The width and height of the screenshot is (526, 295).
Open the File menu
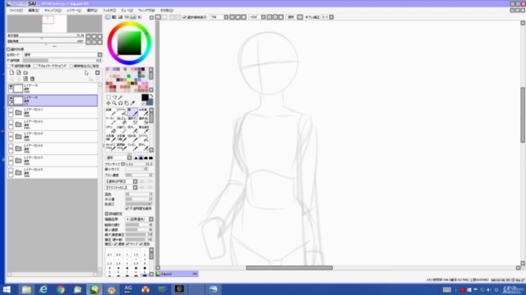[16, 11]
